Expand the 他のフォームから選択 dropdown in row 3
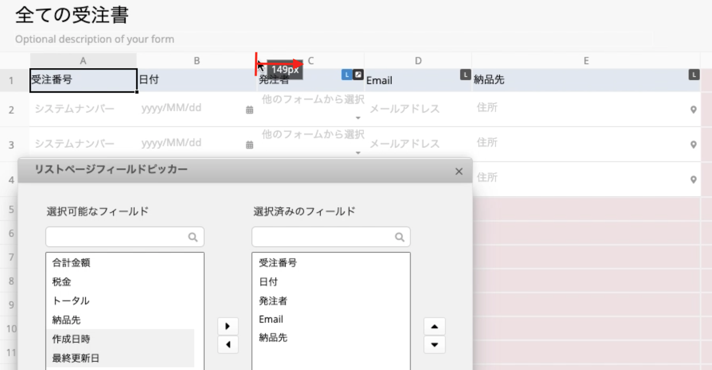The image size is (712, 370). [358, 153]
